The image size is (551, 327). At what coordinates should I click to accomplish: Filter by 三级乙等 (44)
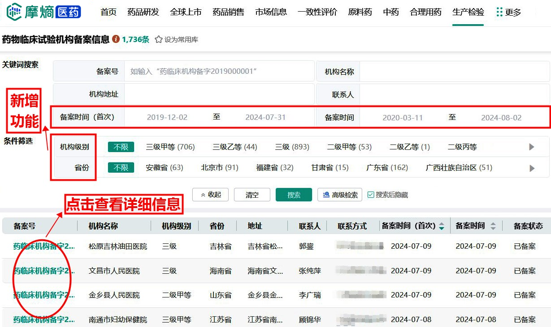(x=235, y=147)
